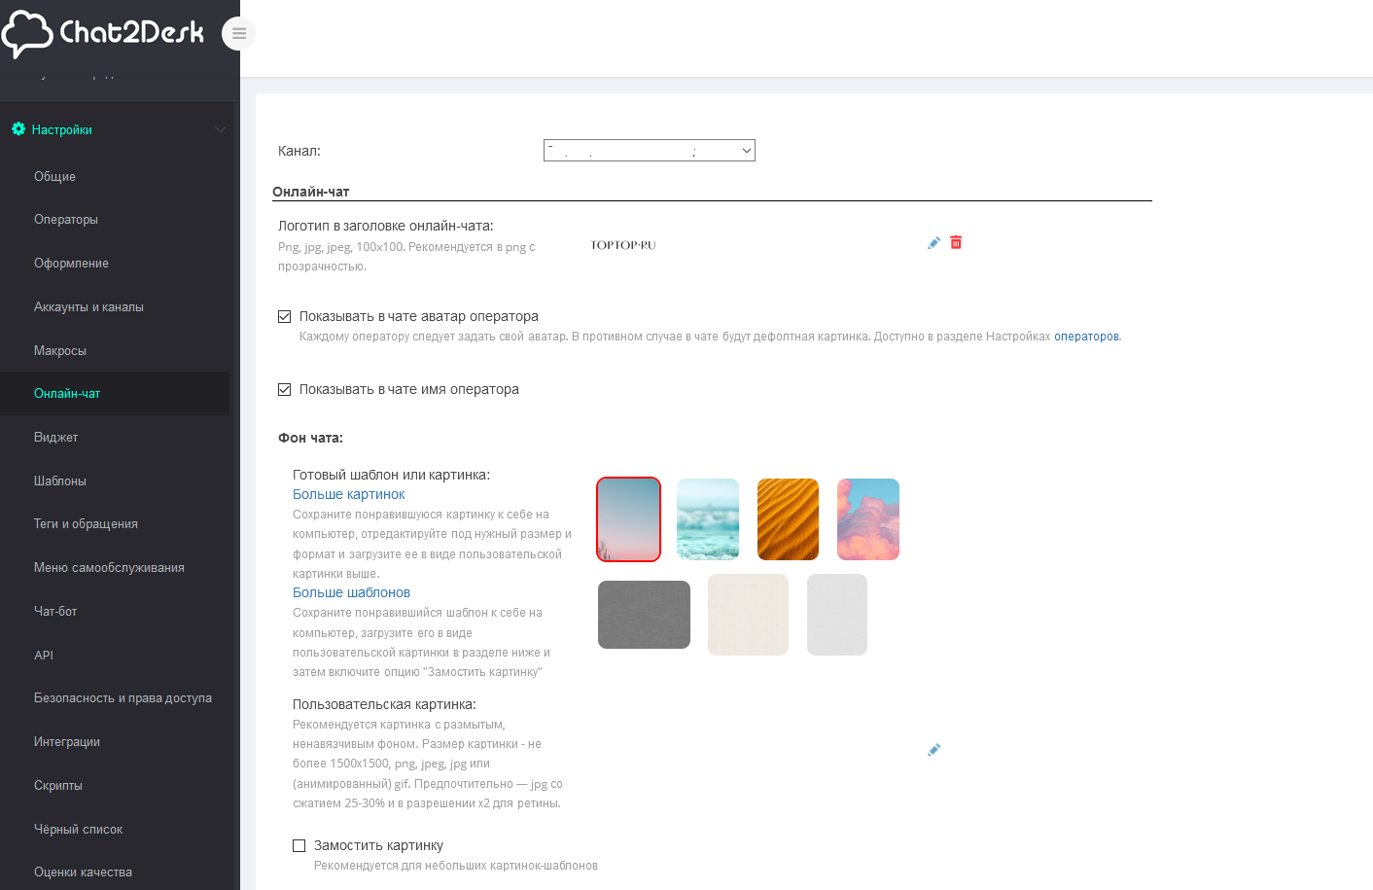Click the hamburger menu toggle icon
Image resolution: width=1373 pixels, height=890 pixels.
pyautogui.click(x=238, y=34)
